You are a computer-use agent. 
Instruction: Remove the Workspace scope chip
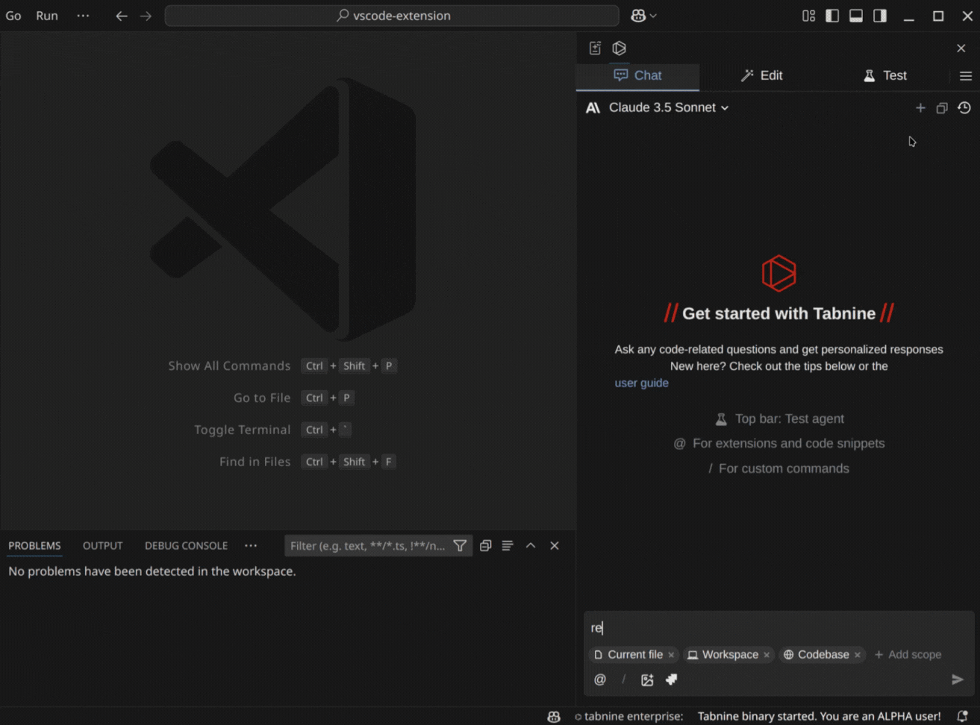pos(767,655)
